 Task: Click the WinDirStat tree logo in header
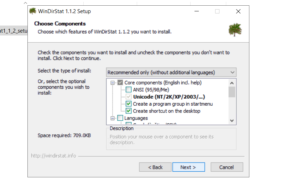tap(235, 30)
